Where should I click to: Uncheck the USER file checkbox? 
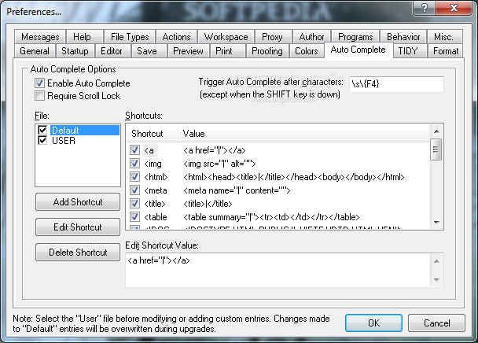coord(42,140)
